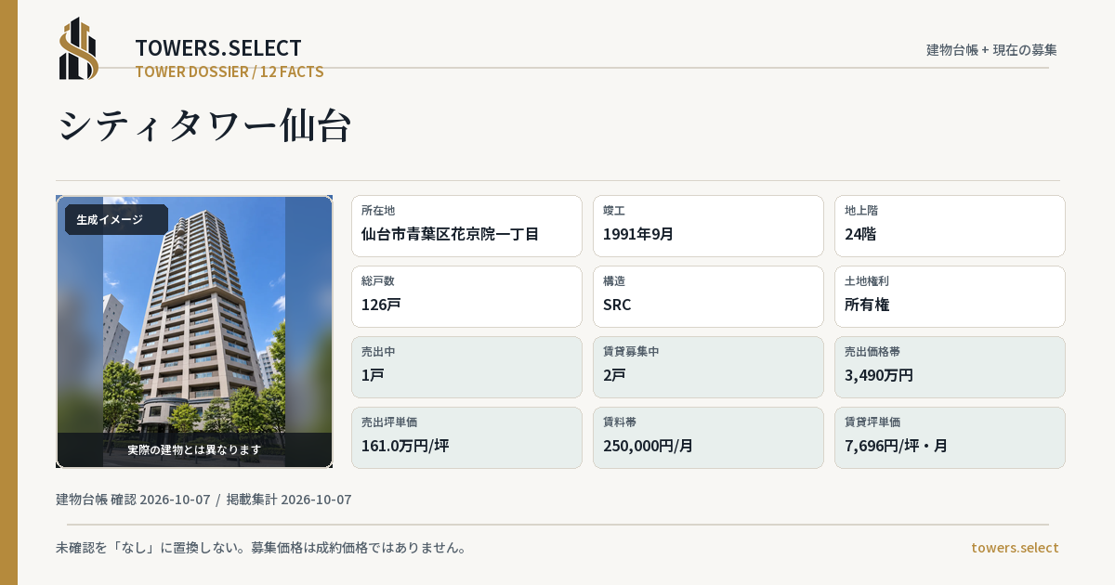Click the 掲載集計 2026-10-07 date text
This screenshot has width=1115, height=585.
tap(289, 500)
